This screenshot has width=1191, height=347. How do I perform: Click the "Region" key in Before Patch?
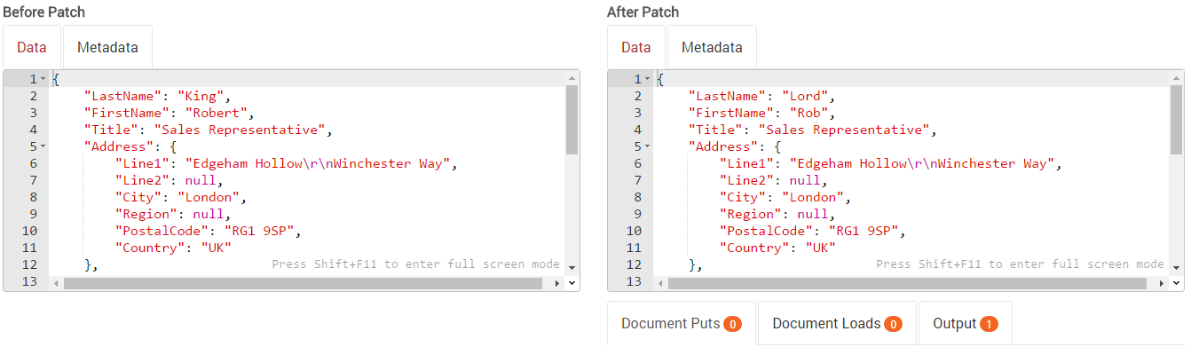click(143, 214)
